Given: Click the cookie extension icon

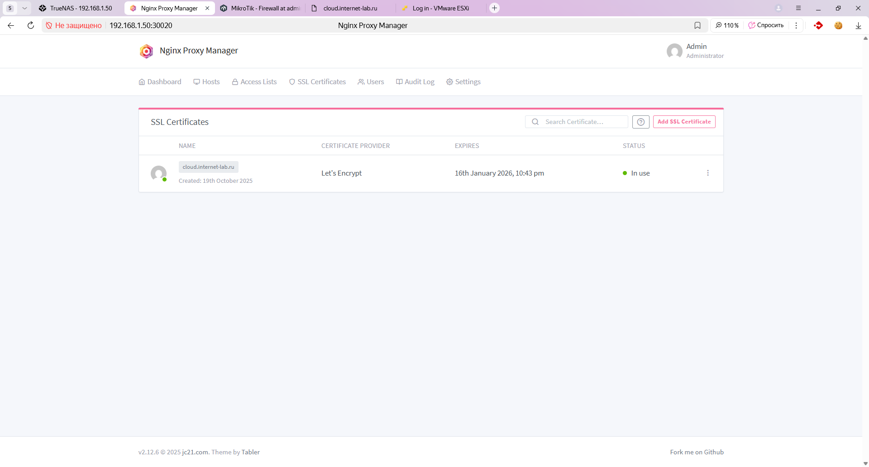Looking at the screenshot, I should (838, 25).
